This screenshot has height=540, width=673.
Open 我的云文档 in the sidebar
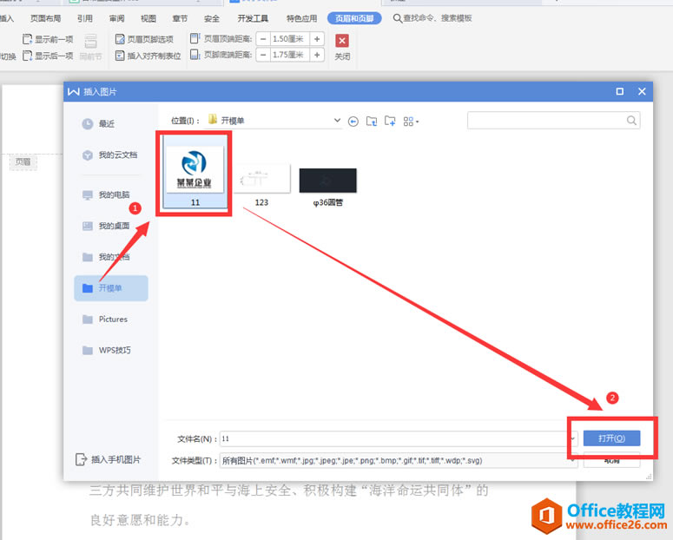(x=109, y=155)
